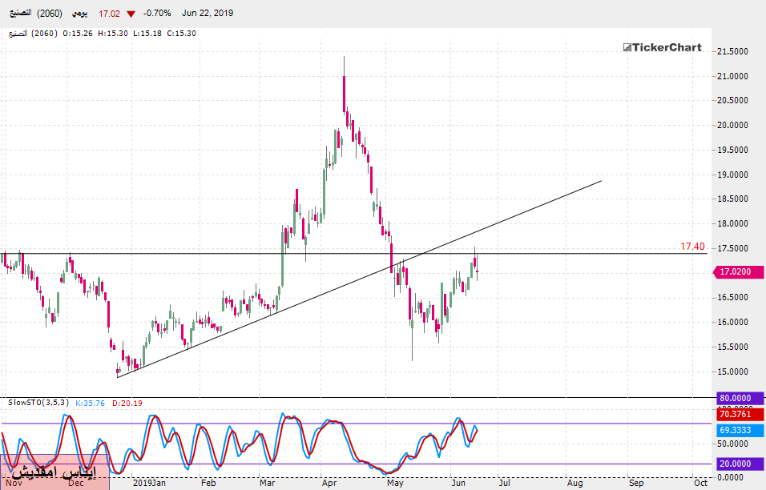Click the TickerChart logo icon

point(627,48)
